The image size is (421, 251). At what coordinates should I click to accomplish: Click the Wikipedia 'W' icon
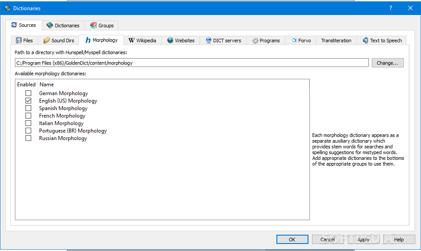[131, 41]
